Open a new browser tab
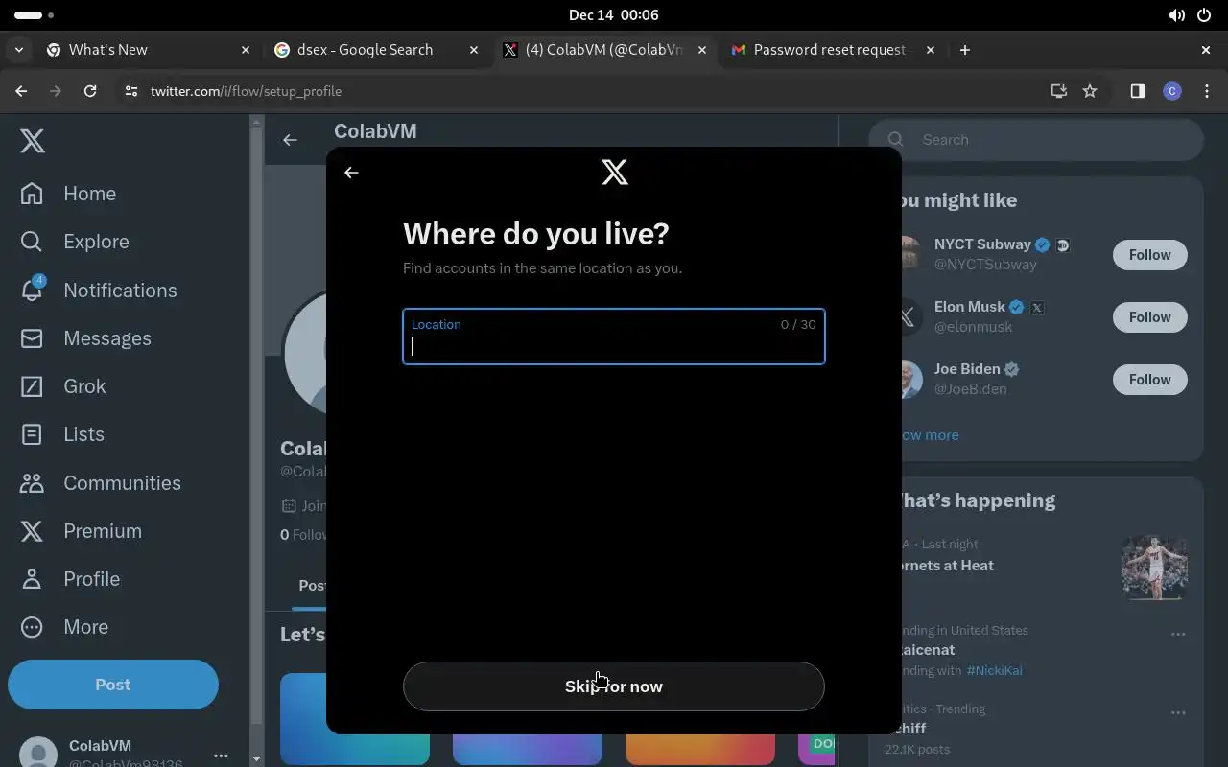Screen dimensions: 1228x767 [965, 50]
